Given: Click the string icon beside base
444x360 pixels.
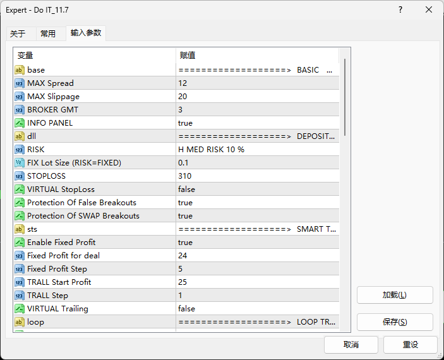Looking at the screenshot, I should 19,70.
